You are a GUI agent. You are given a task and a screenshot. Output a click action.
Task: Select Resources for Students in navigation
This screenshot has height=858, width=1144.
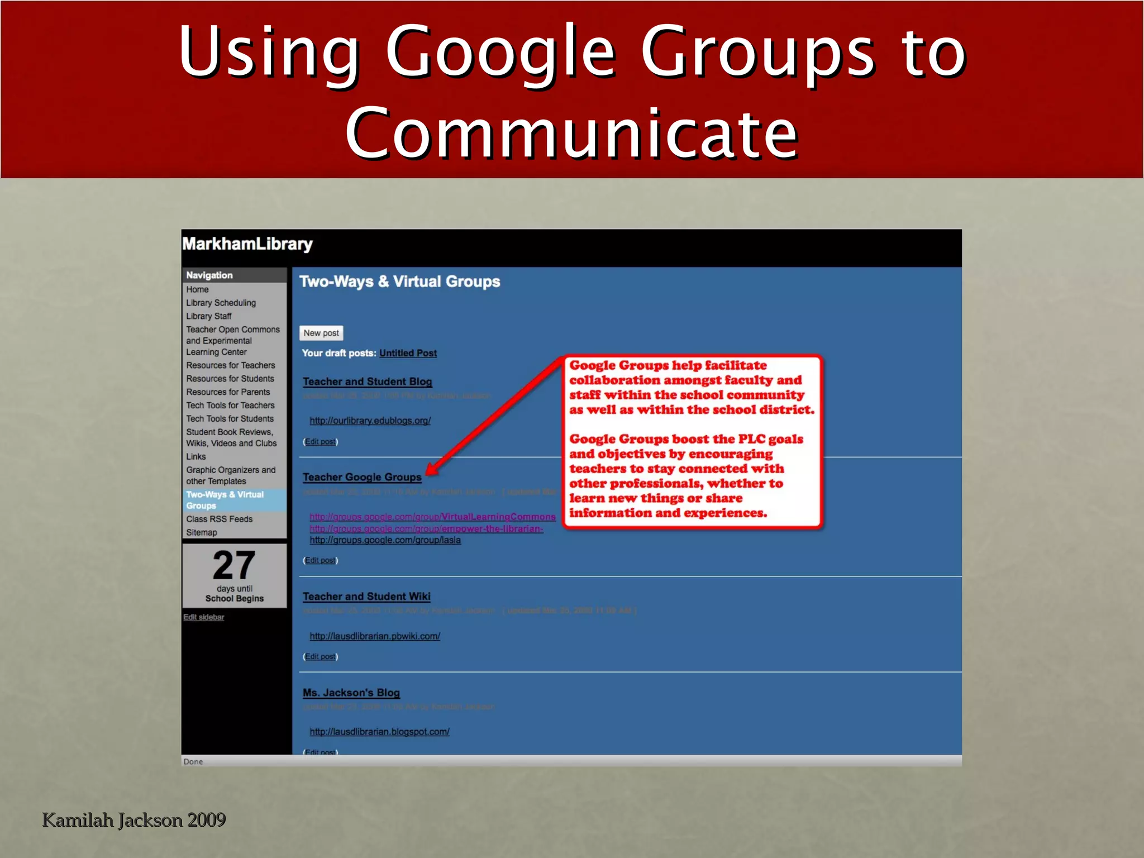pyautogui.click(x=230, y=379)
